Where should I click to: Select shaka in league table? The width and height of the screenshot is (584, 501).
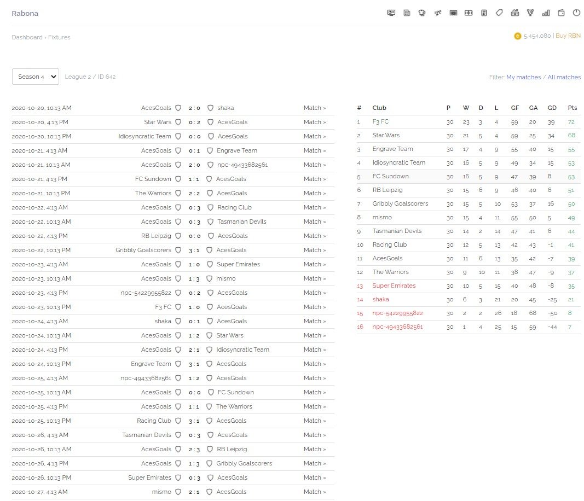point(380,300)
